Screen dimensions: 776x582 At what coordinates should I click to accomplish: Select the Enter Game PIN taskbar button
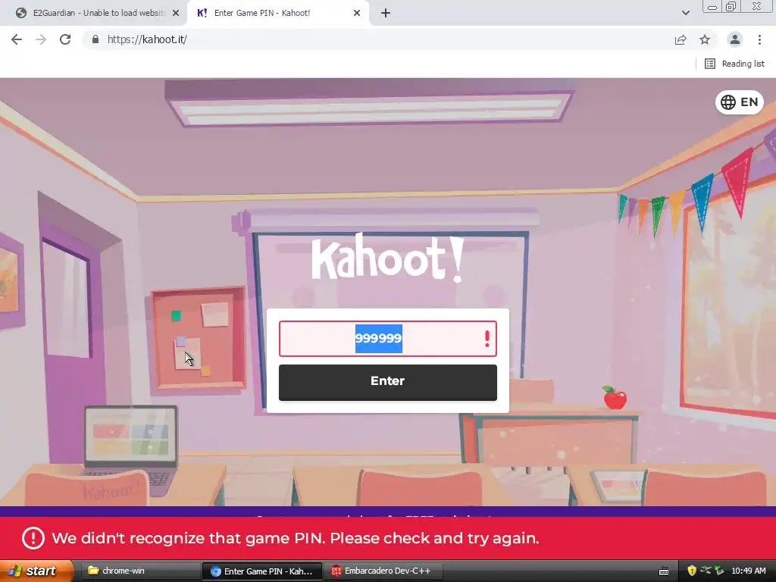(x=262, y=571)
